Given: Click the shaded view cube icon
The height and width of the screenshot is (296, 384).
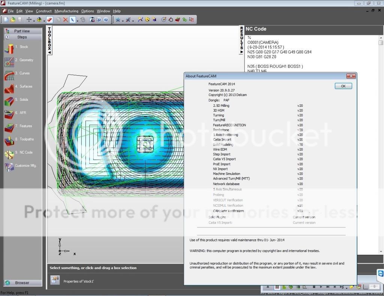Looking at the screenshot, I should pyautogui.click(x=39, y=19).
